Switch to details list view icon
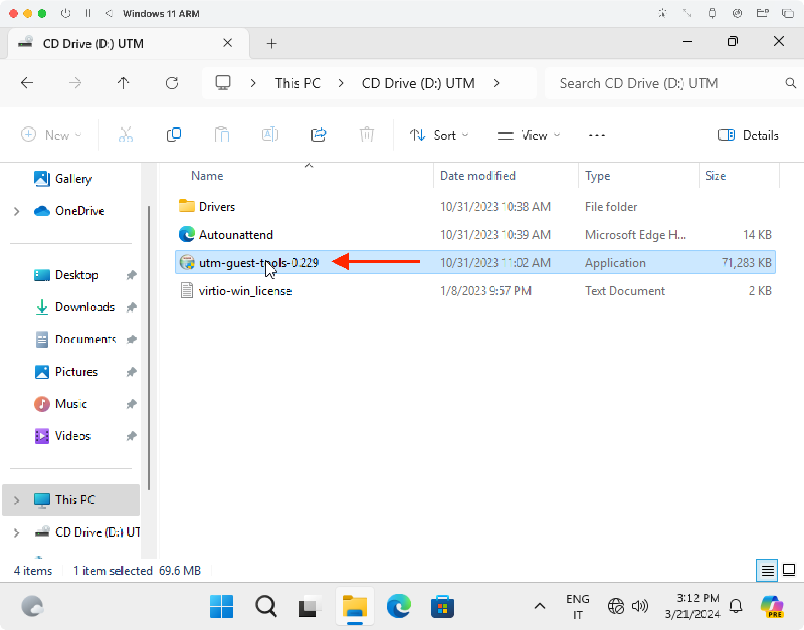 point(767,570)
